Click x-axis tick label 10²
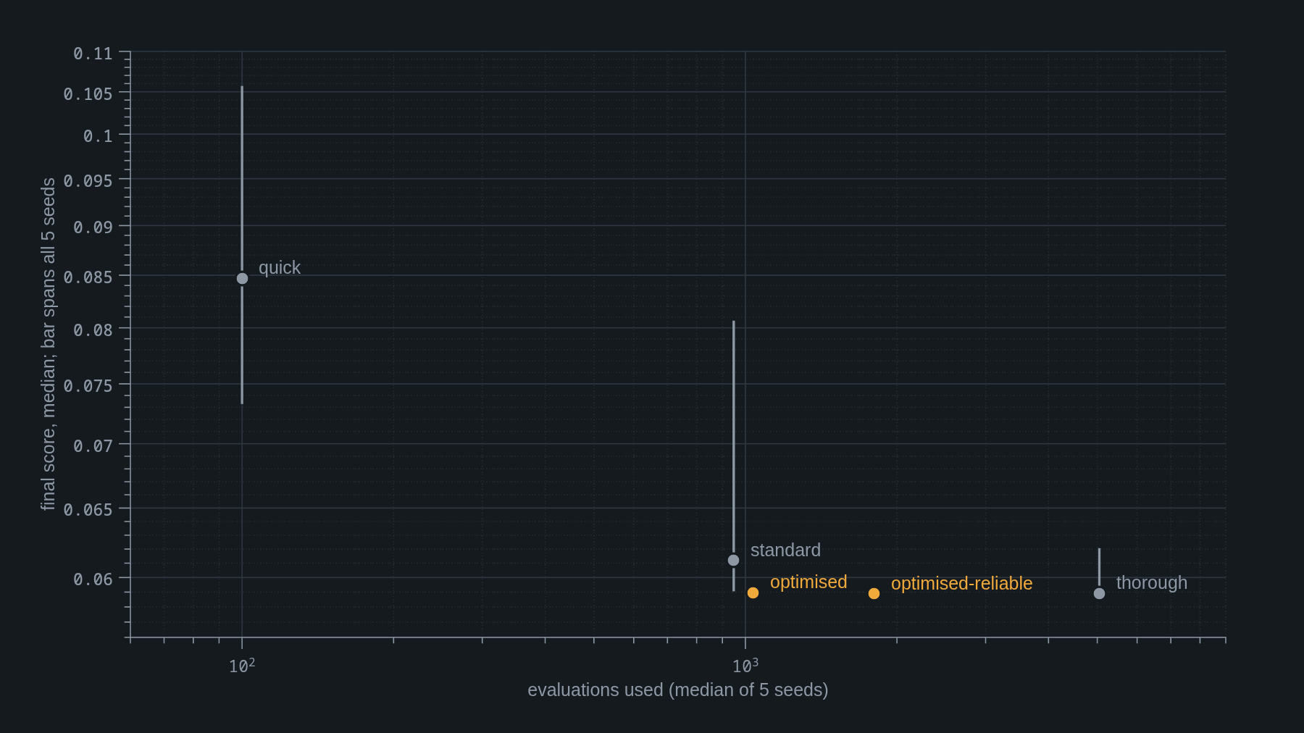This screenshot has height=733, width=1304. tap(242, 666)
